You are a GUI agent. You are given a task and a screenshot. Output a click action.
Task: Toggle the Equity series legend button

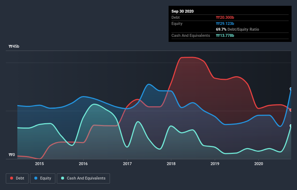43,178
